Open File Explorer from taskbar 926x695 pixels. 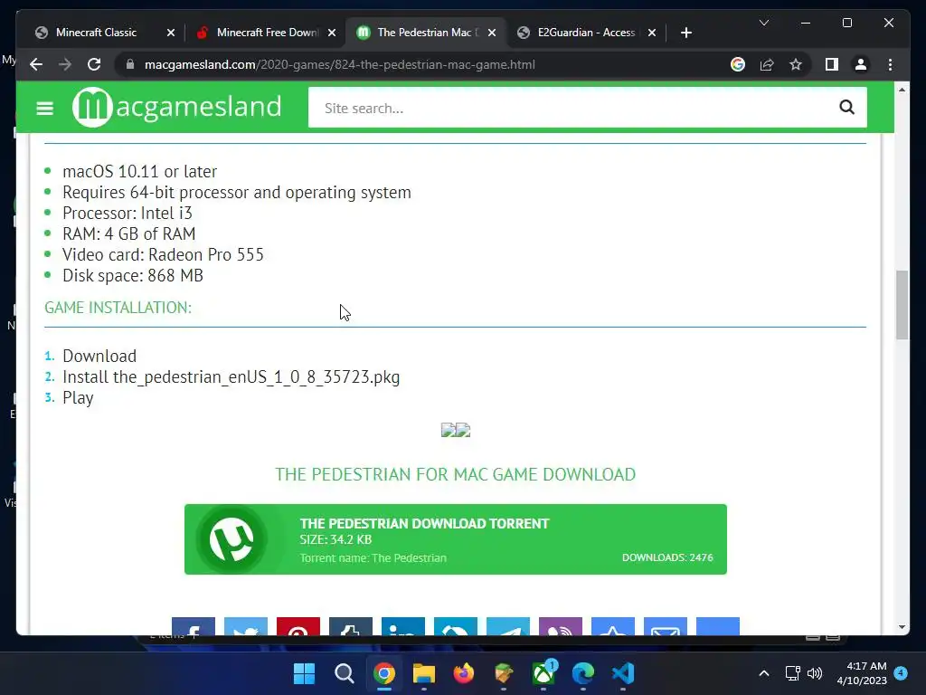pyautogui.click(x=423, y=673)
